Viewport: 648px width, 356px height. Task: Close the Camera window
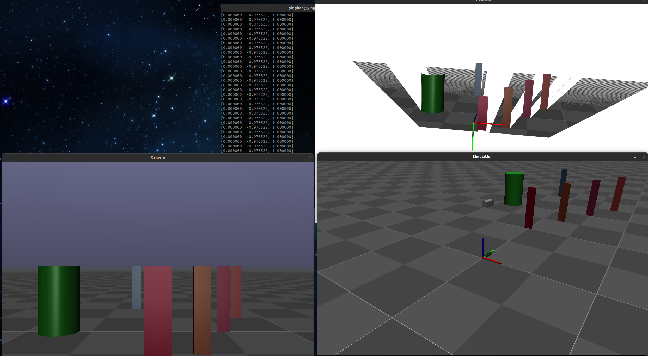coord(310,157)
